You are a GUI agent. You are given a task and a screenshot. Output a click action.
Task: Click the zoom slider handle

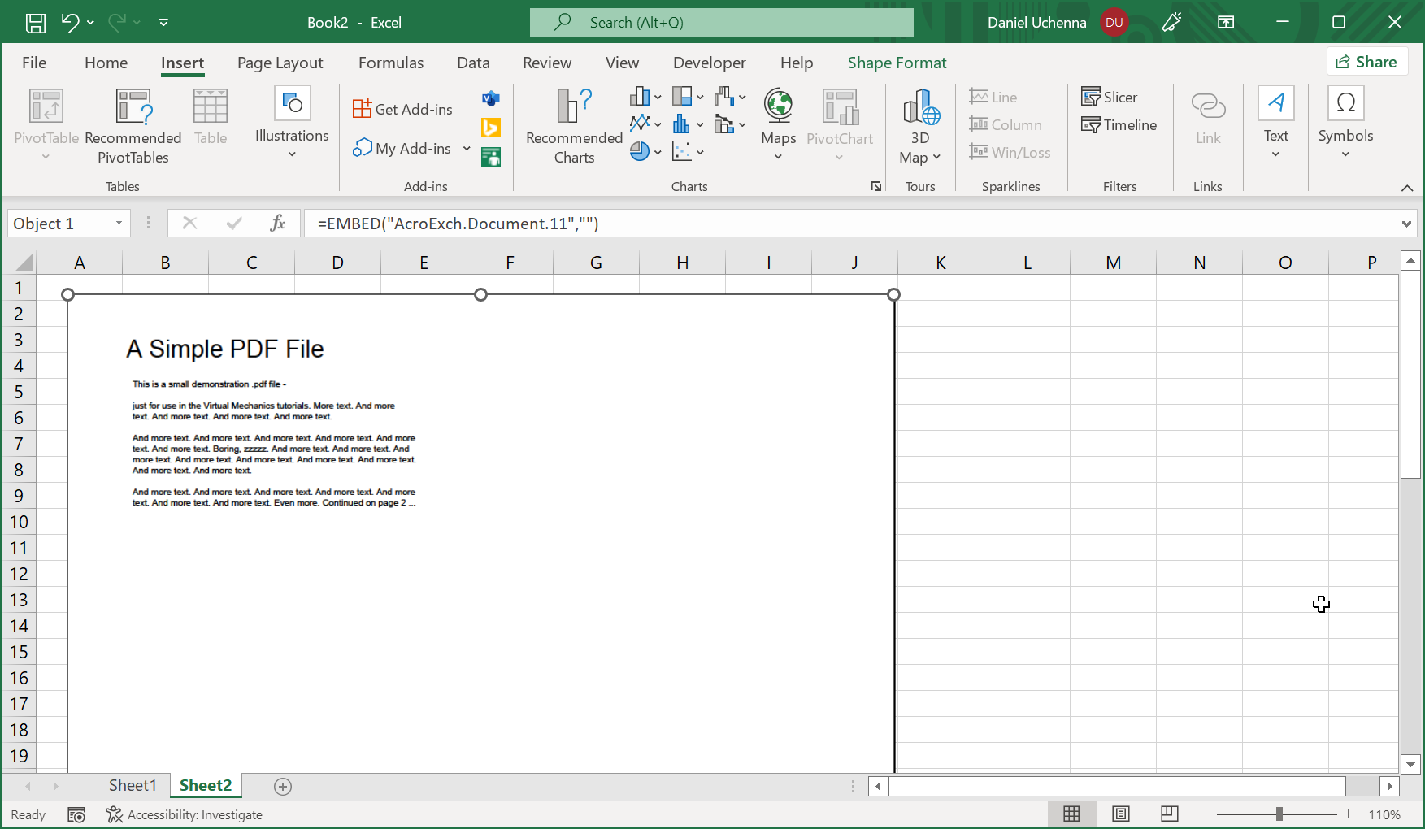click(1279, 814)
